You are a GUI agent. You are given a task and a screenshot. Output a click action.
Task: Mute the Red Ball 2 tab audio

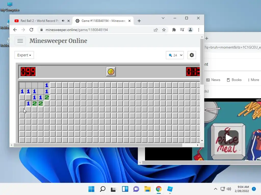click(x=63, y=21)
